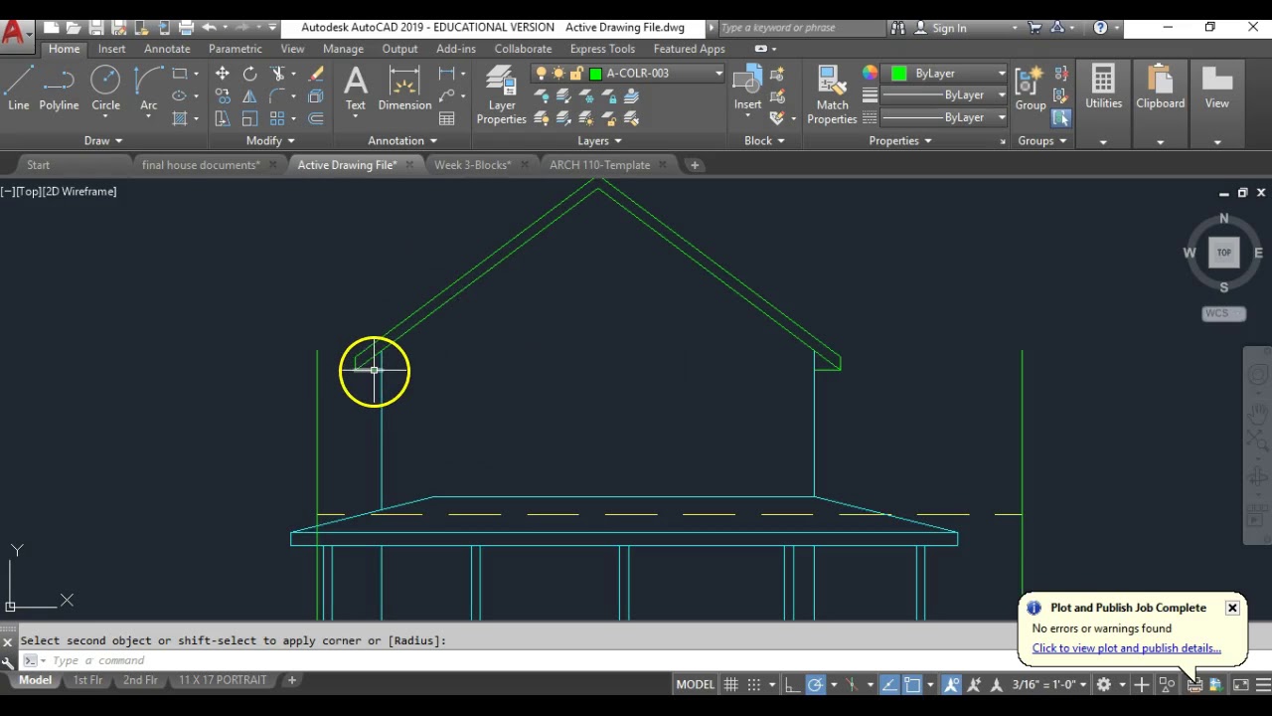Toggle drawing grid display in status bar
1272x716 pixels.
[730, 684]
